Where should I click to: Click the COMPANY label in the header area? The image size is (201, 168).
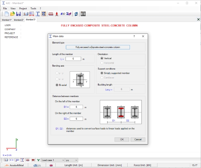pyautogui.click(x=10, y=29)
